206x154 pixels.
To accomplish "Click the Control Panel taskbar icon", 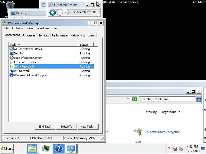I will (x=71, y=149).
